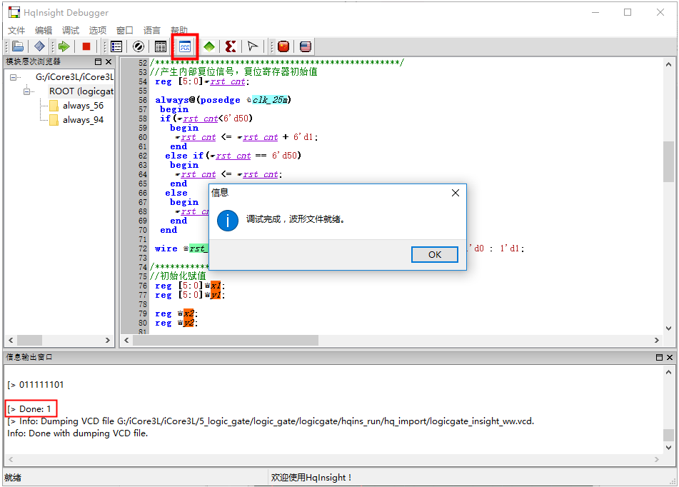
Task: Click the prohibition circle toolbar icon
Action: 139,46
